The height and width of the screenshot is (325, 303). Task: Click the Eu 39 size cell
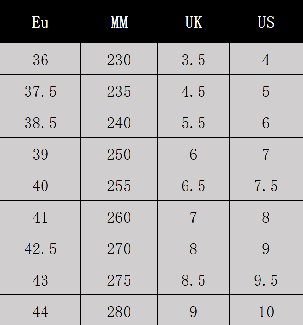coord(41,154)
